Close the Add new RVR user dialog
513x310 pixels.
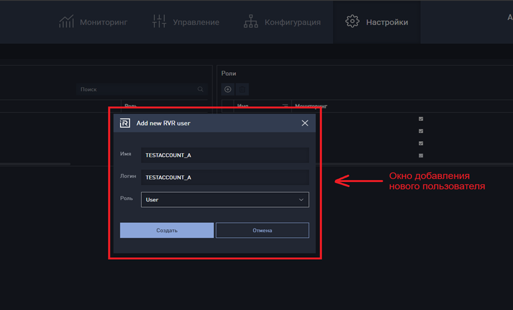tap(305, 123)
